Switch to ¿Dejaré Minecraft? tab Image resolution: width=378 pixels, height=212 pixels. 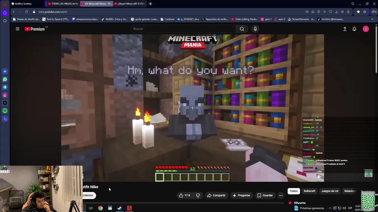click(129, 4)
